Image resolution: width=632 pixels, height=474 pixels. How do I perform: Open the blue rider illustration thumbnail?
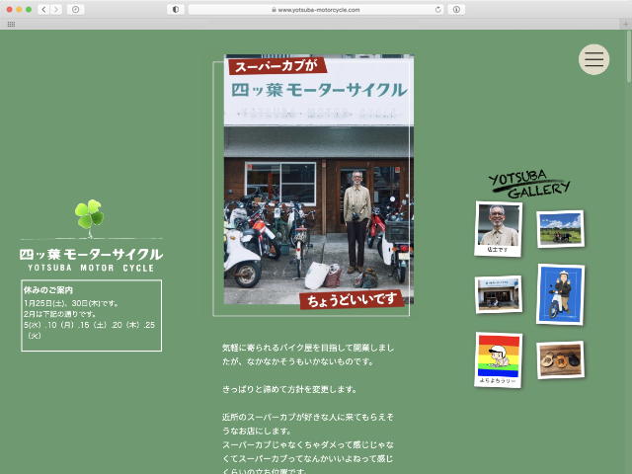pyautogui.click(x=560, y=294)
